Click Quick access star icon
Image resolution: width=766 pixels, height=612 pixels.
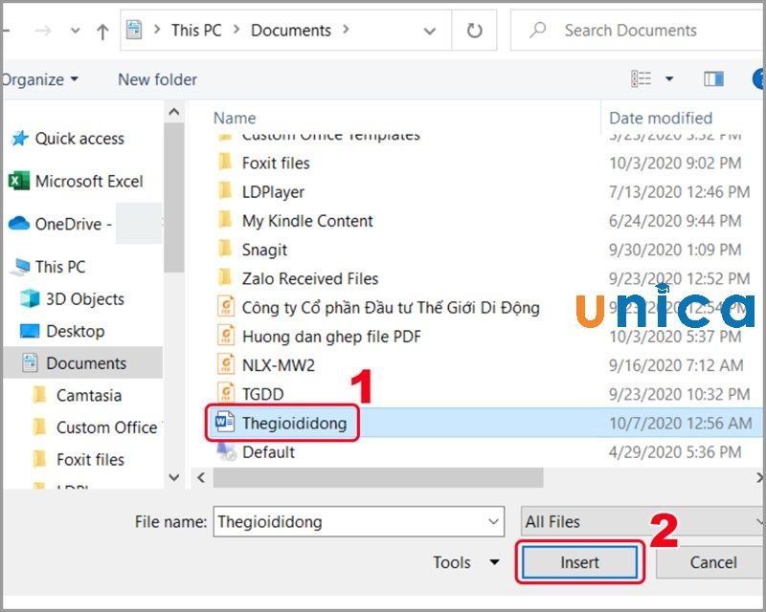click(x=20, y=138)
